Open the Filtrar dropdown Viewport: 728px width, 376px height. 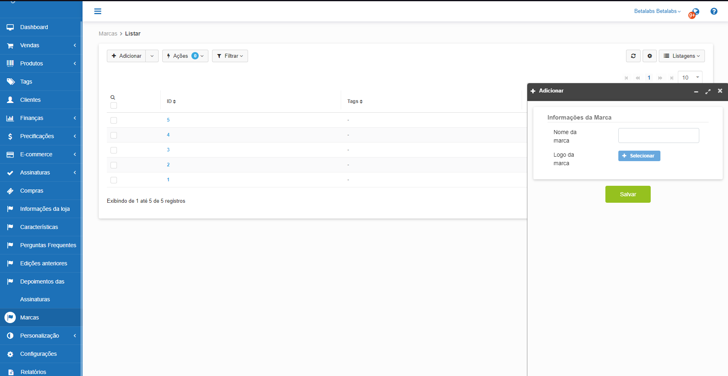[x=230, y=56]
